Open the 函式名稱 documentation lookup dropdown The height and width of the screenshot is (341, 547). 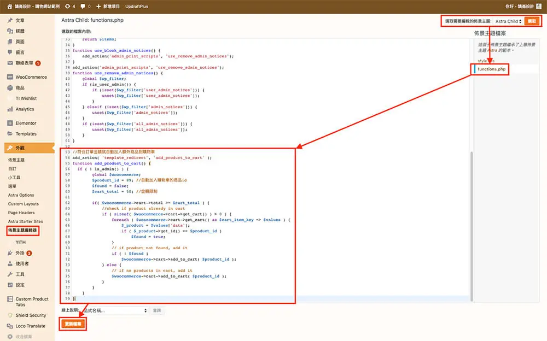(x=115, y=310)
